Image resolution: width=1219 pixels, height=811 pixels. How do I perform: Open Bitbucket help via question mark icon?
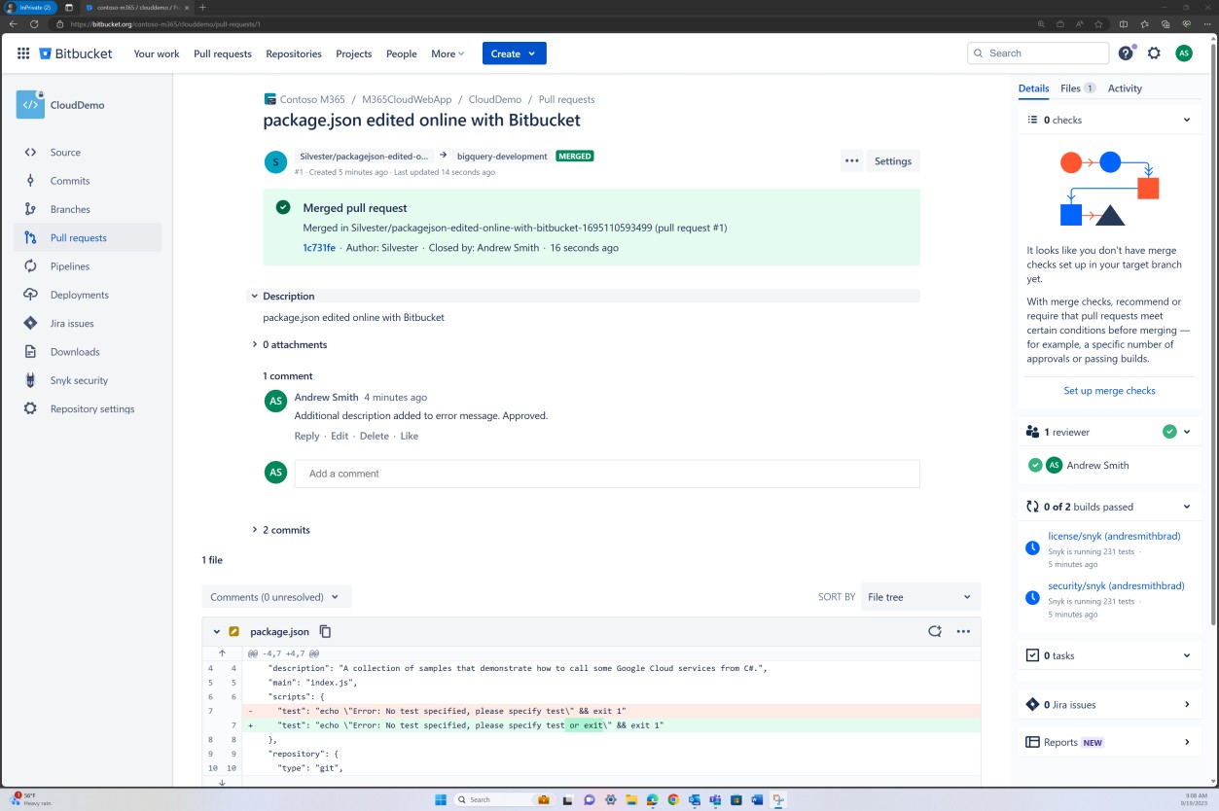pyautogui.click(x=1126, y=53)
